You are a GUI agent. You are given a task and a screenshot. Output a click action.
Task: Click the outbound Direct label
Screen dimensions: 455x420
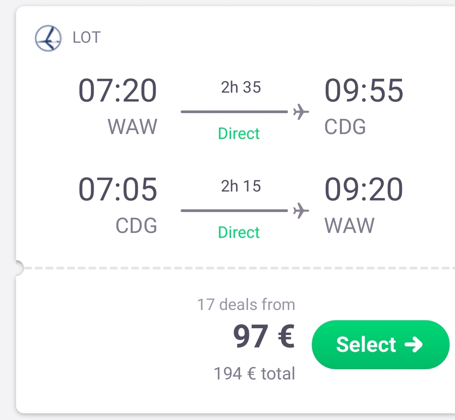pyautogui.click(x=239, y=134)
